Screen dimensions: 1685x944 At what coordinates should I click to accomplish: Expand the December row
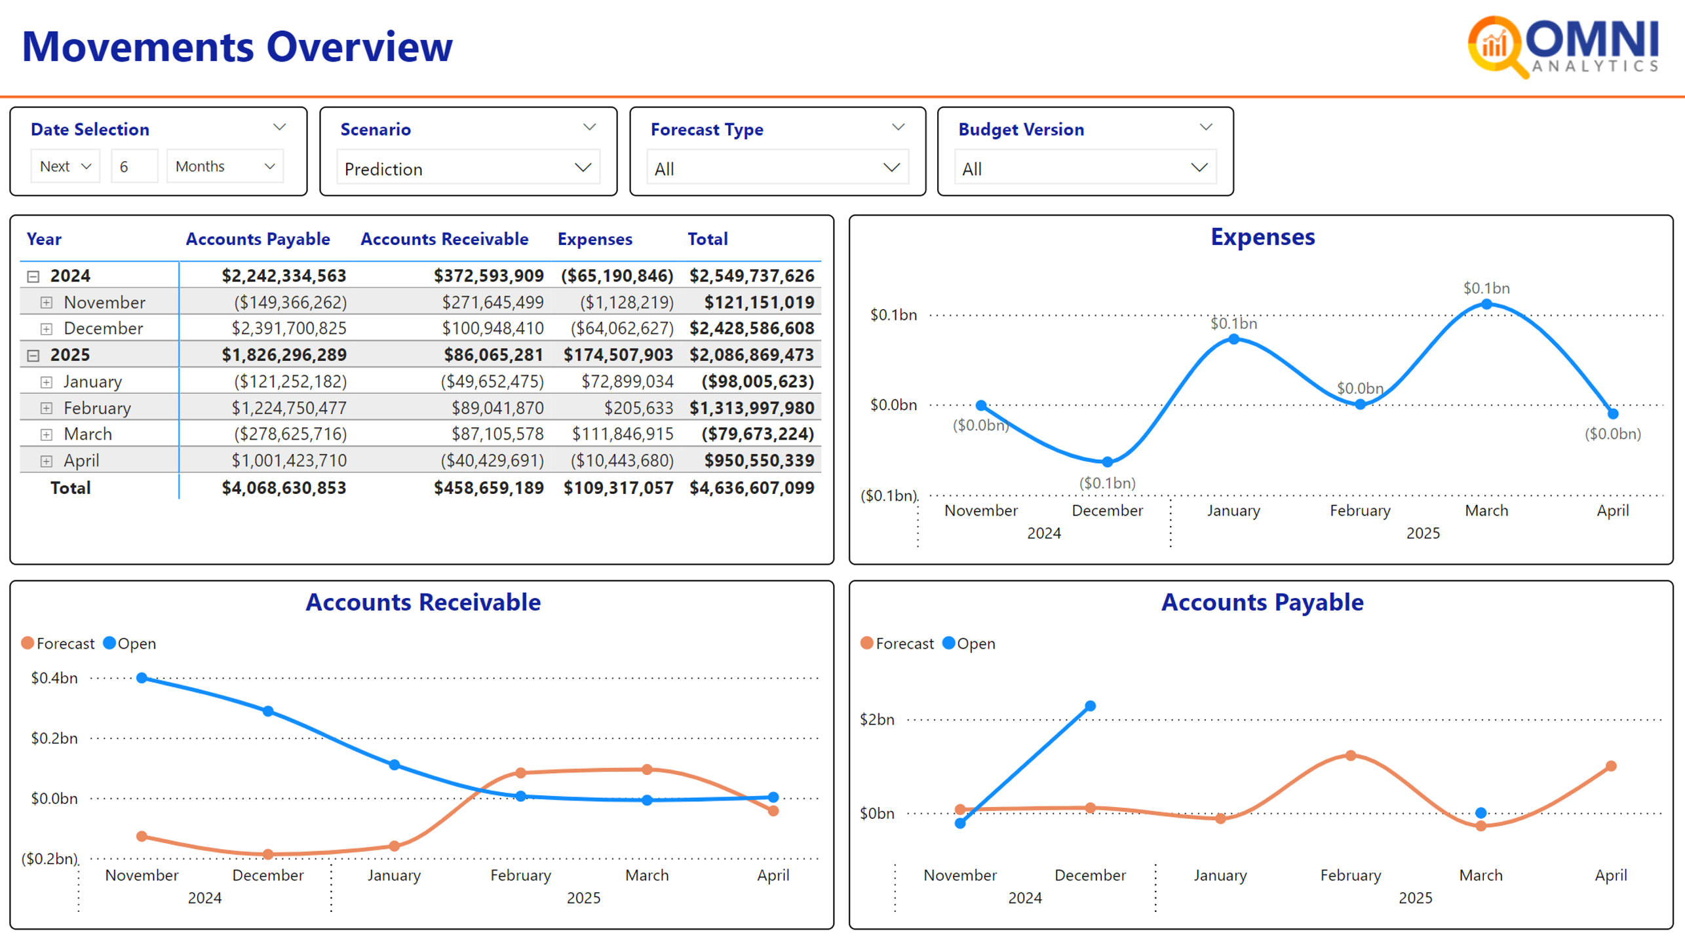[x=46, y=329]
